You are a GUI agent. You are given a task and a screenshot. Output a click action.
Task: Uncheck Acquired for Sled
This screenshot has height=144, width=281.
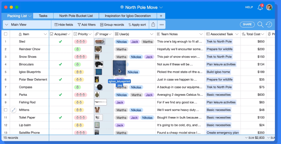[x=61, y=42]
